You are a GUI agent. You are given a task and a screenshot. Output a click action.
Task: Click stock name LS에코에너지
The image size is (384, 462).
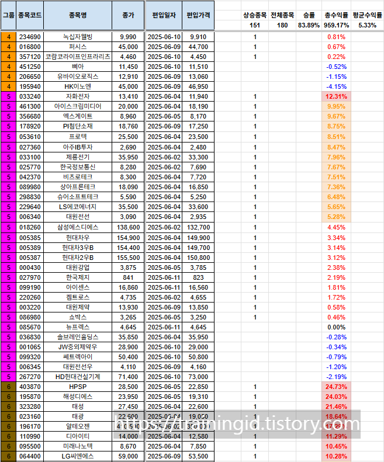[x=78, y=207]
